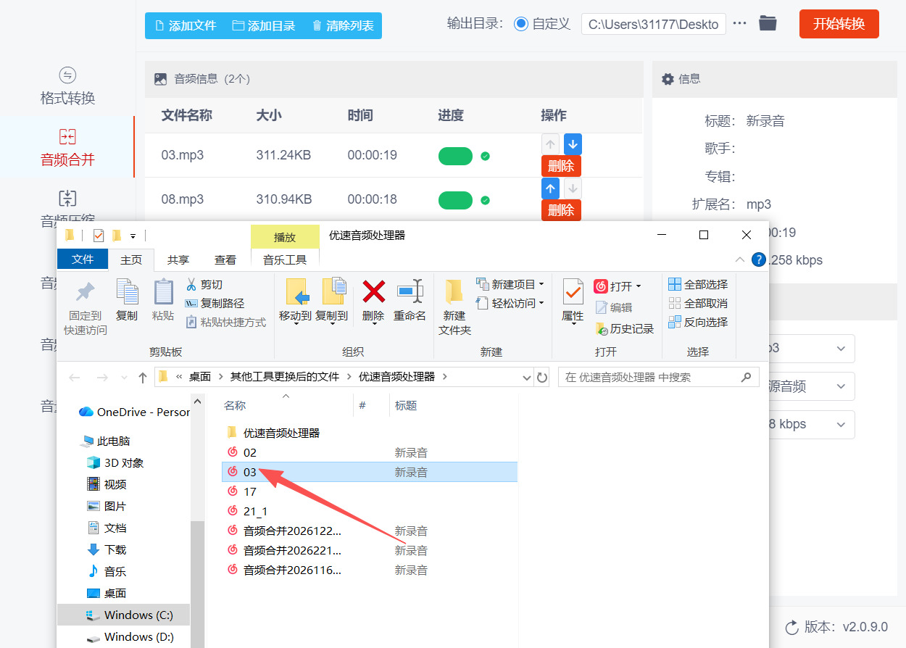Click 剪切 scissors in the ribbon

(x=204, y=284)
